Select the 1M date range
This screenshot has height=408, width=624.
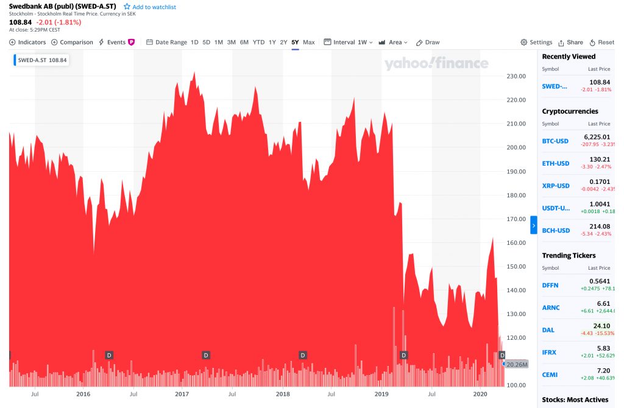pyautogui.click(x=219, y=42)
